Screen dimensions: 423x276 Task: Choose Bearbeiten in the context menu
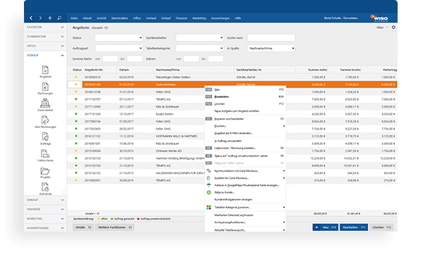pyautogui.click(x=245, y=96)
